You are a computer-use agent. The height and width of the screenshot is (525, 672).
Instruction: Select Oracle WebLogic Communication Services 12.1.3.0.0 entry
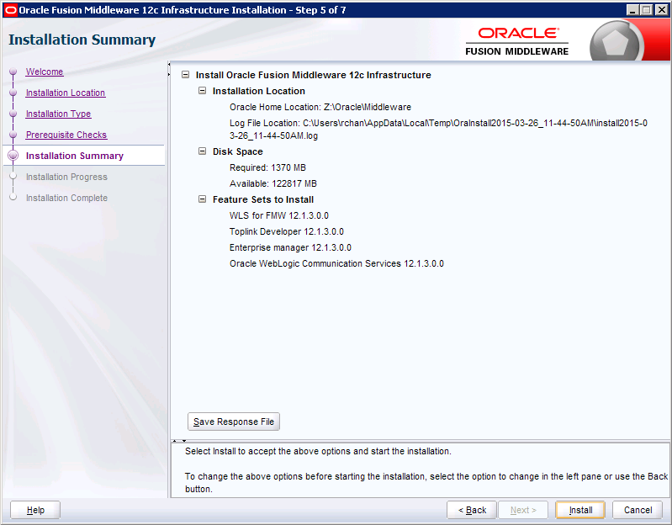click(336, 263)
